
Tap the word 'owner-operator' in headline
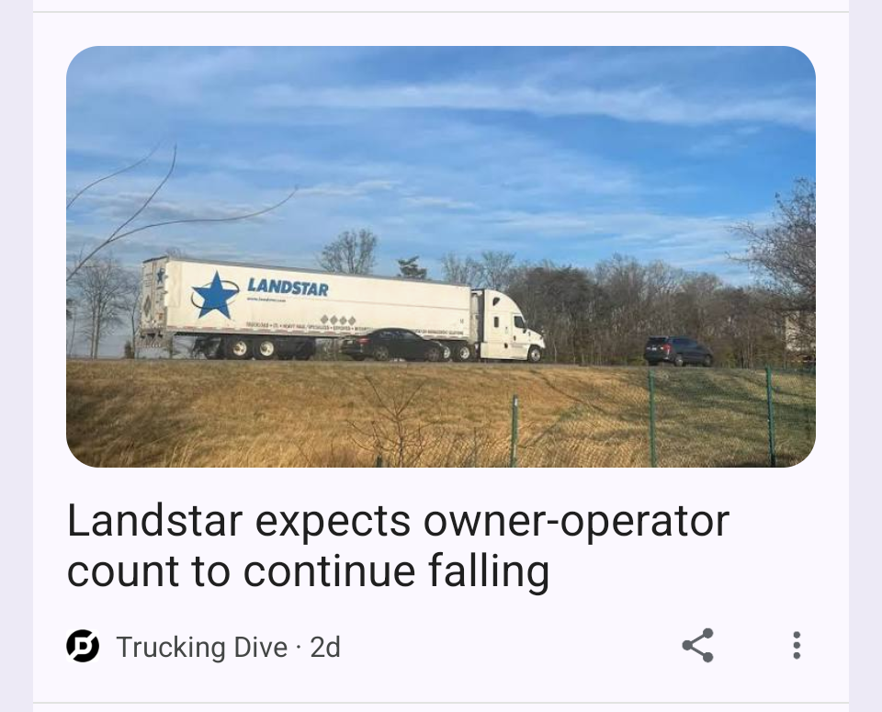coord(576,522)
